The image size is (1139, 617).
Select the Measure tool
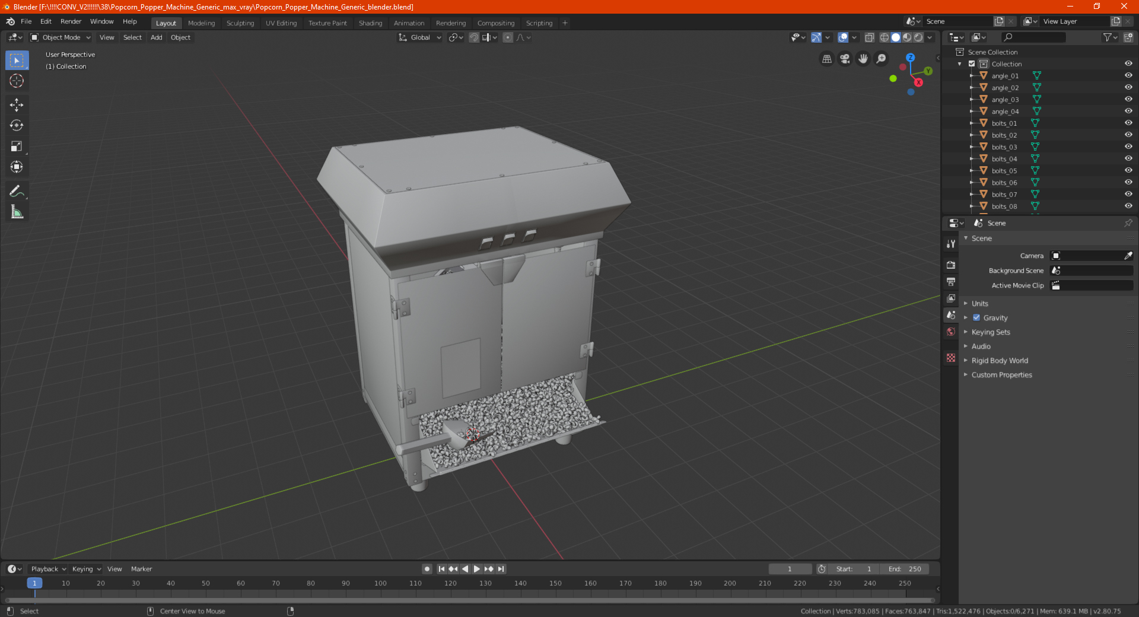tap(17, 212)
